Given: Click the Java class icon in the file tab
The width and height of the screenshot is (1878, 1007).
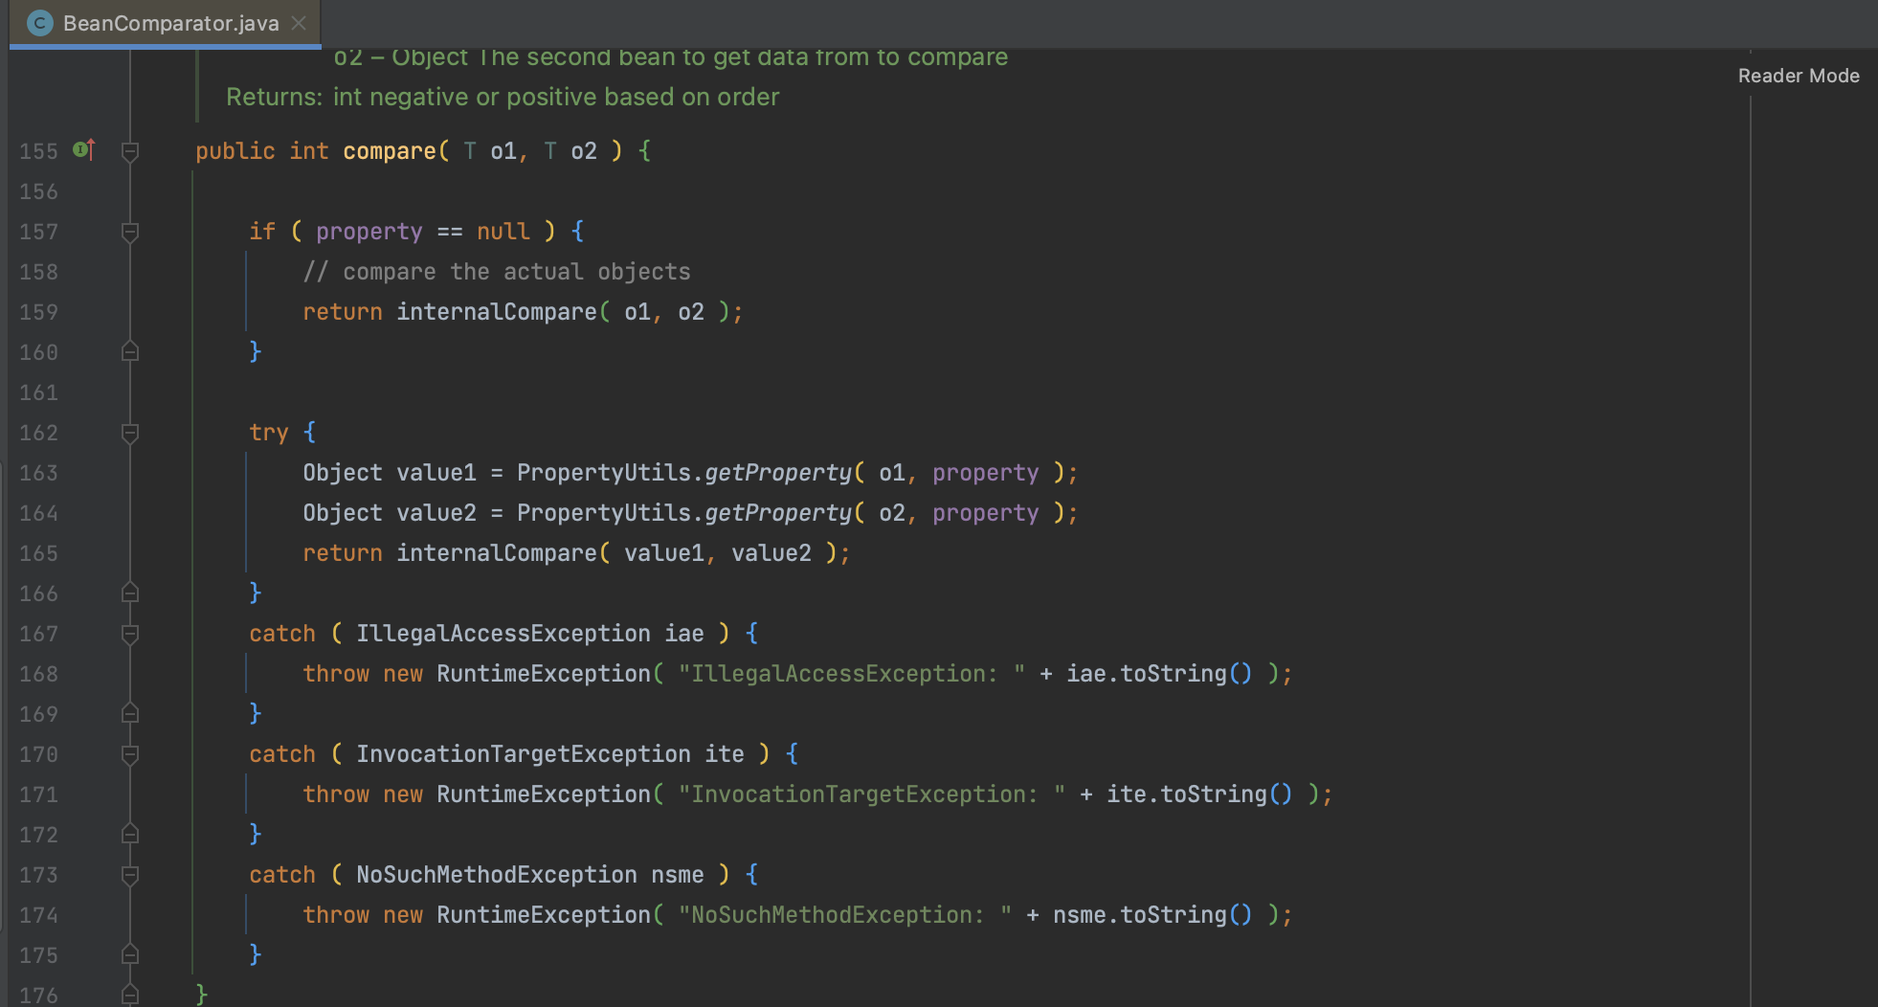Looking at the screenshot, I should (40, 23).
